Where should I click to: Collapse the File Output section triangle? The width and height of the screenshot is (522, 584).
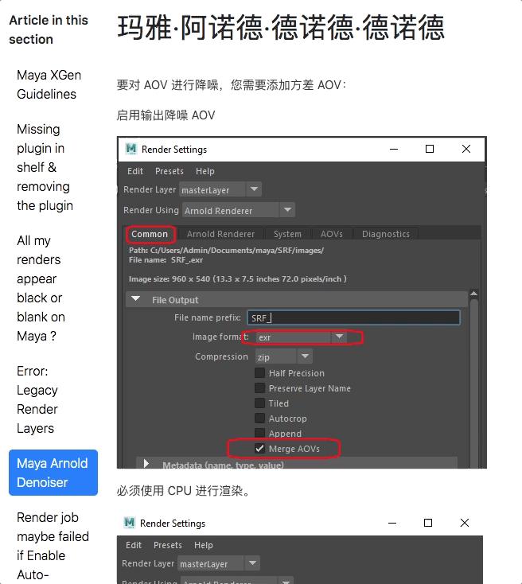pos(135,299)
